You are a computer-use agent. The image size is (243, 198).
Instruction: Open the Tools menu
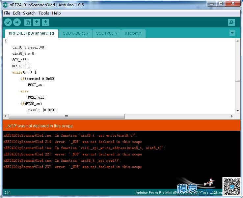point(44,13)
